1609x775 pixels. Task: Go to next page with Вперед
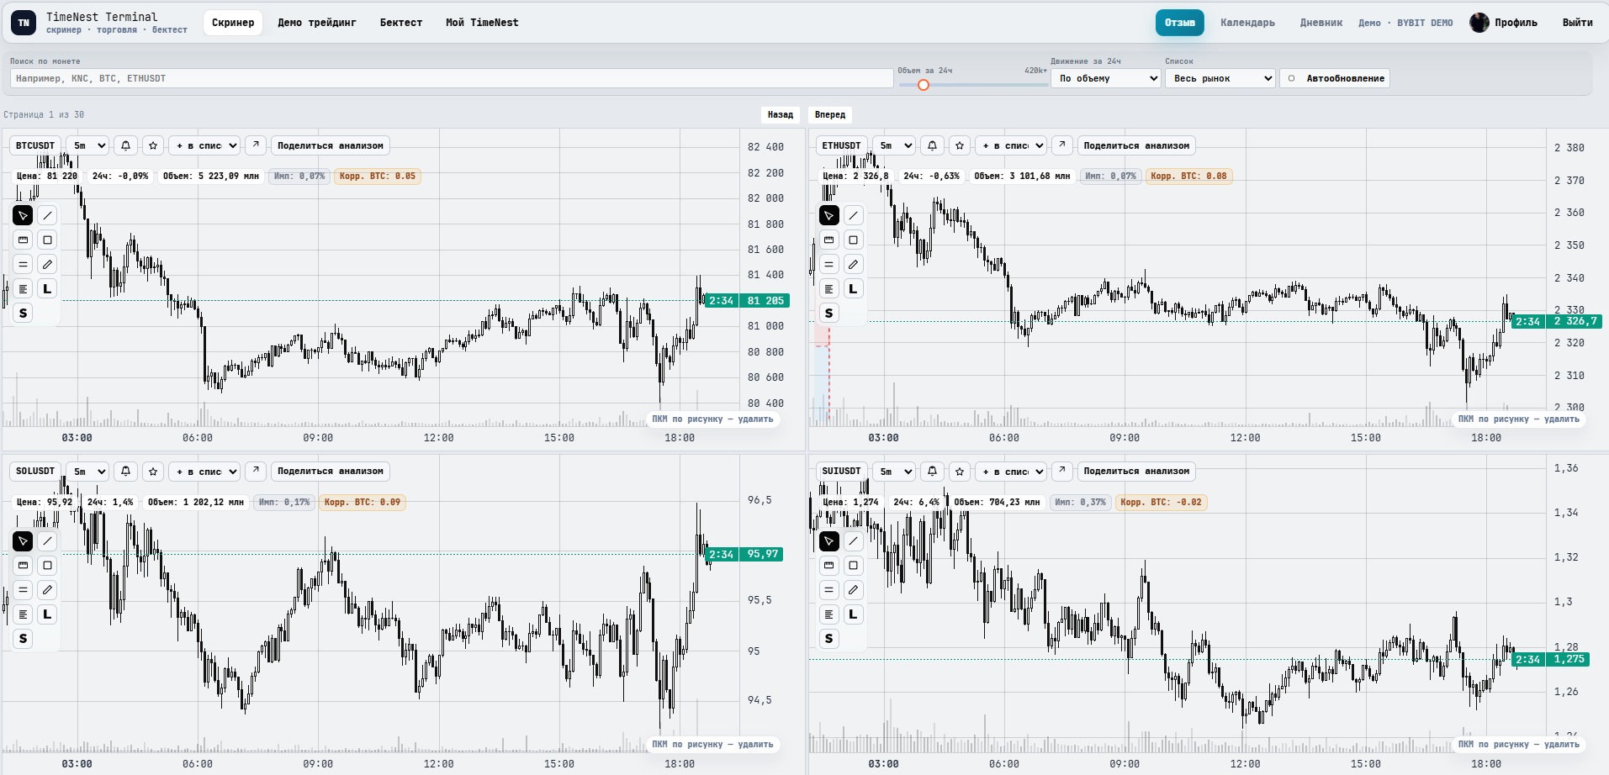(830, 114)
